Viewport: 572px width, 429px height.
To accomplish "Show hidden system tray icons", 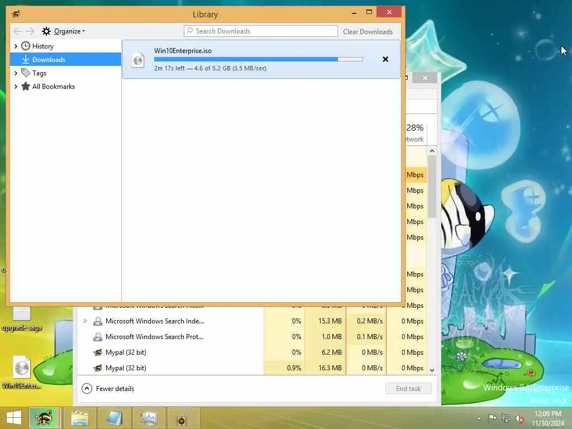I will [x=479, y=418].
